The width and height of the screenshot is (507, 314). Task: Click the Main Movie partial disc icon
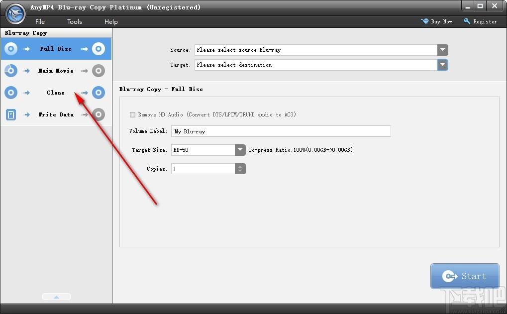[11, 71]
